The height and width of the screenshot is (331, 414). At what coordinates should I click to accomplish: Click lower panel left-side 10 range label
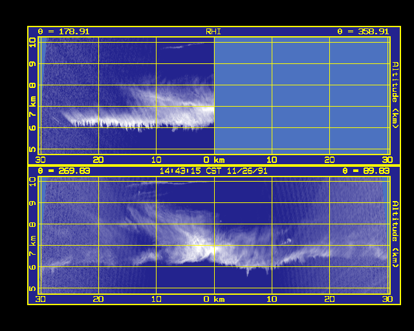[157, 299]
